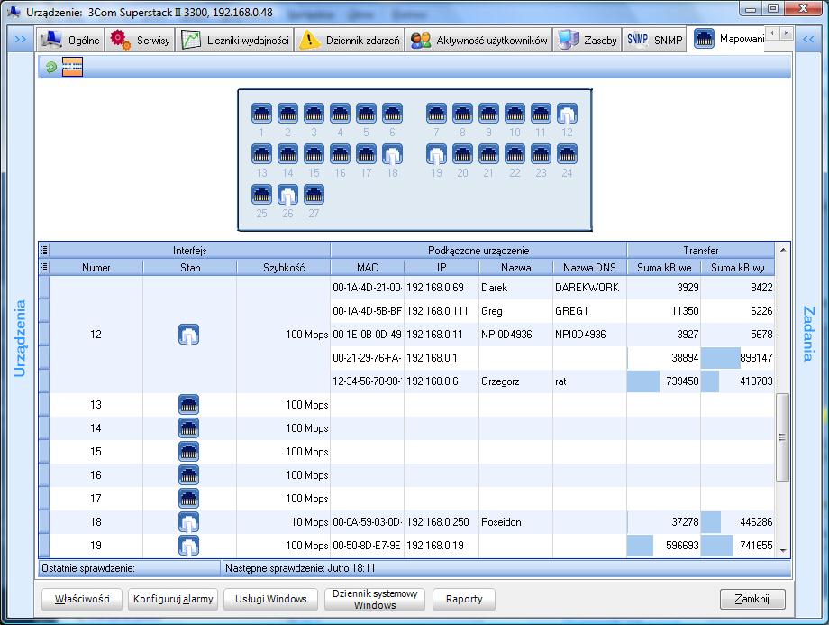Image resolution: width=829 pixels, height=625 pixels.
Task: Sort by the MAC column header
Action: (368, 268)
